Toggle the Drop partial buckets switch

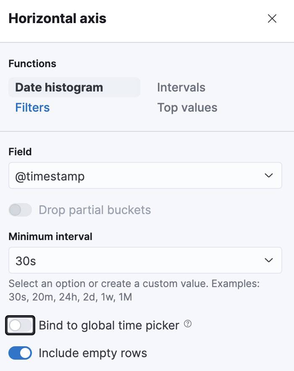(x=20, y=210)
